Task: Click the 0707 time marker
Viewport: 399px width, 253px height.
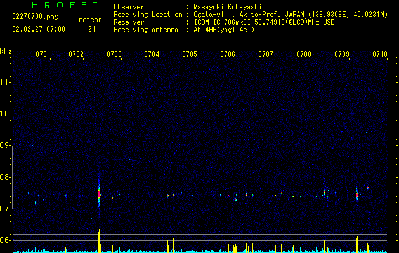Action: (x=266, y=54)
